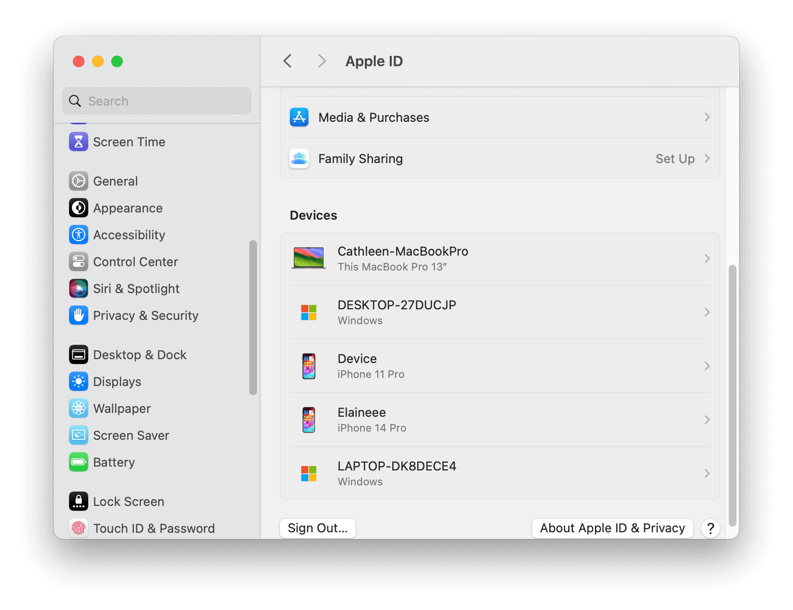This screenshot has height=610, width=793.
Task: Click the LAPTOP-DK8DECE4 Windows logo icon
Action: [x=309, y=474]
